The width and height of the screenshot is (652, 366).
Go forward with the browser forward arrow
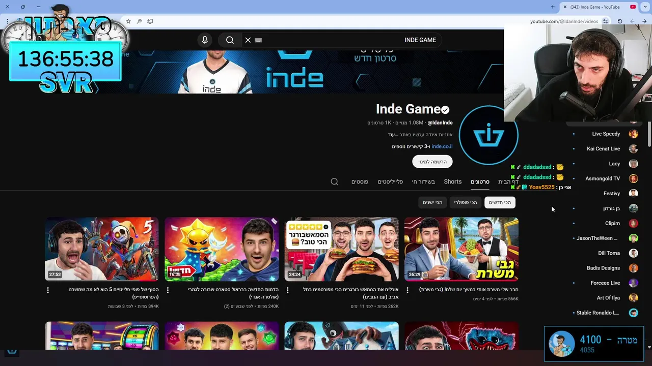click(x=632, y=21)
